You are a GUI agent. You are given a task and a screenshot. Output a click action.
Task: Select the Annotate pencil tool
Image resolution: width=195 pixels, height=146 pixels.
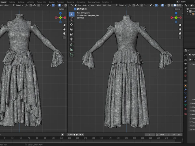(71, 45)
